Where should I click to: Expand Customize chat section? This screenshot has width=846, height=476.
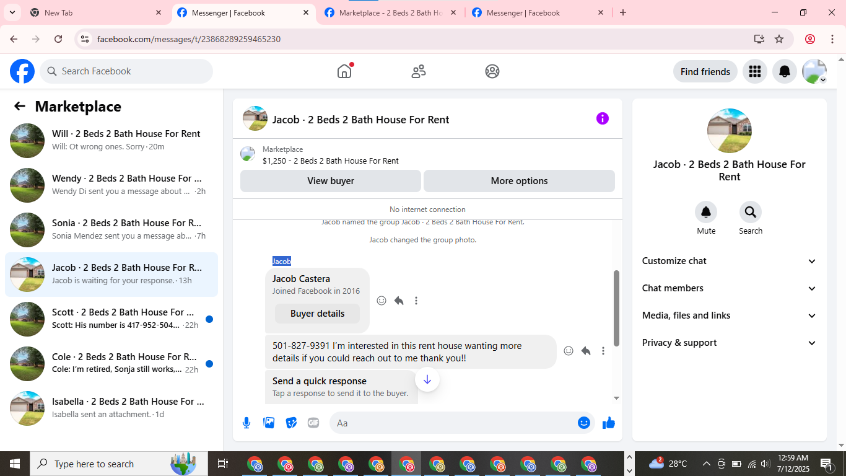(x=730, y=261)
